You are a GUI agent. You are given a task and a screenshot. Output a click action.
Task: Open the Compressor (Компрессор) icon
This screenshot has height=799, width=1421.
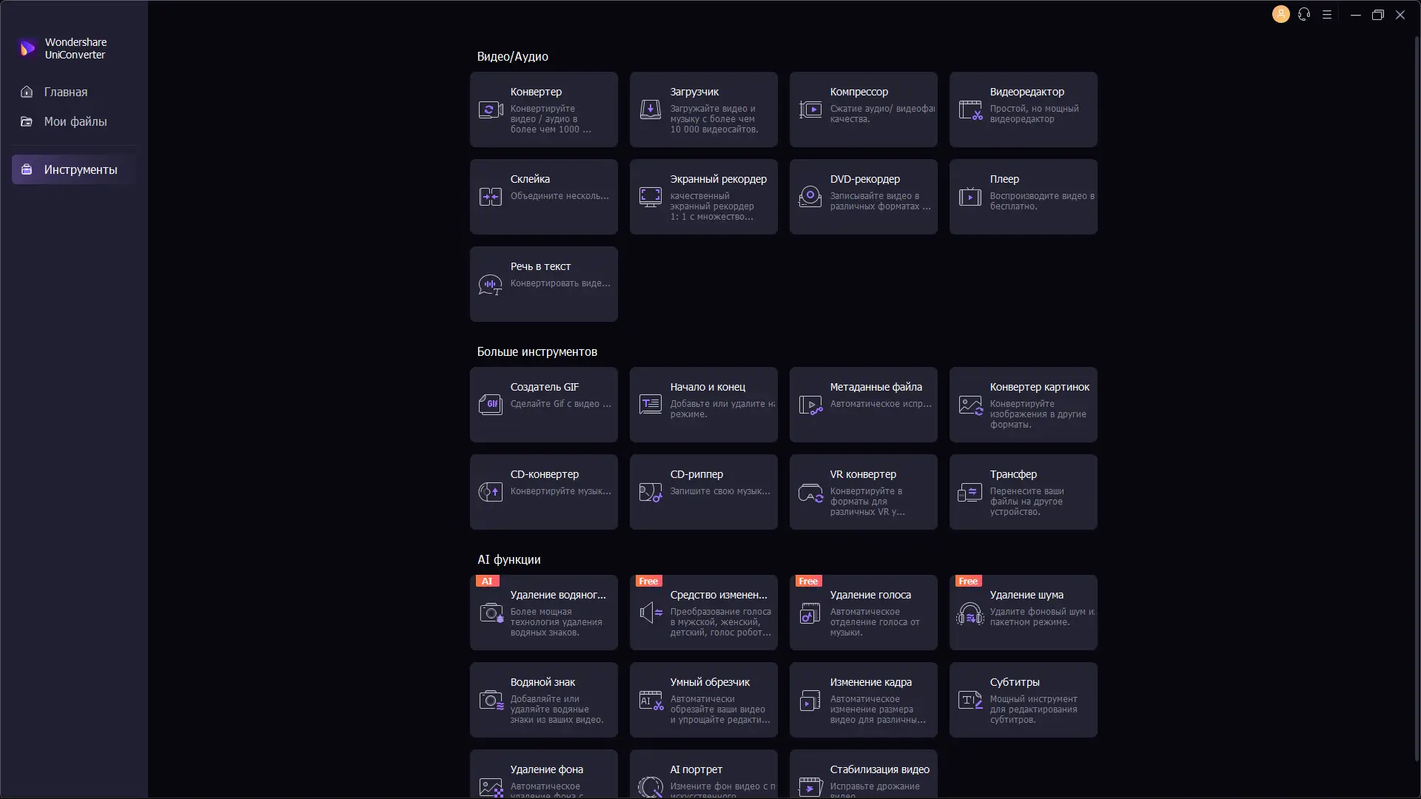click(x=810, y=110)
